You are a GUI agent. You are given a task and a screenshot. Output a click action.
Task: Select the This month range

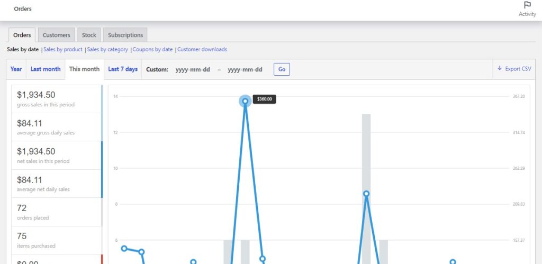pos(84,69)
